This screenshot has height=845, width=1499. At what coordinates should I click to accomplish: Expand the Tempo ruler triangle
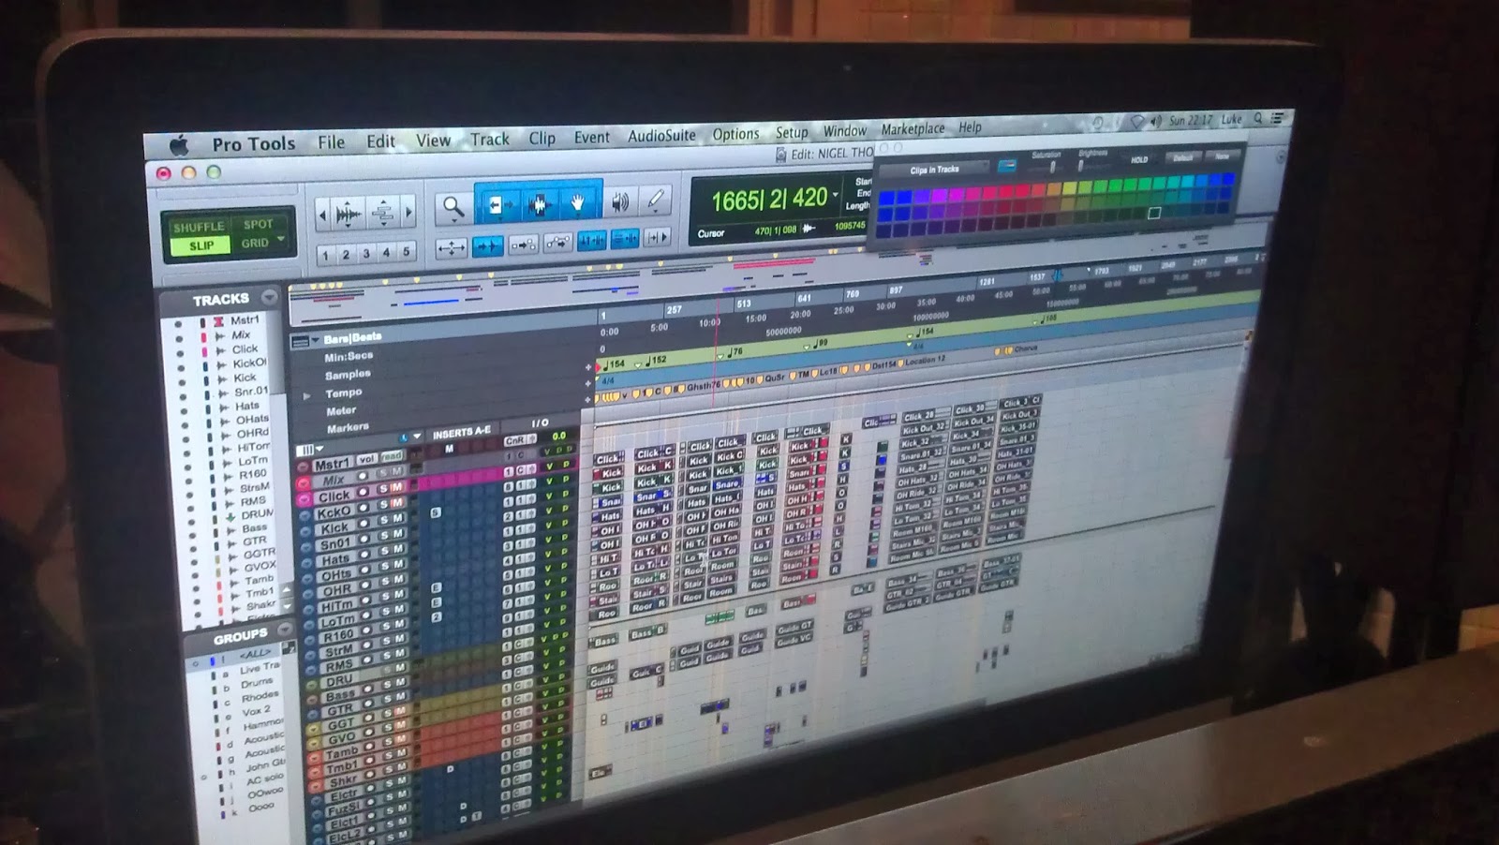[x=306, y=396]
